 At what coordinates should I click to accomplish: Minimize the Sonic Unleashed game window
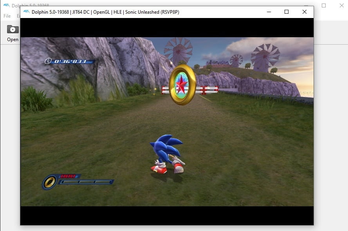tap(269, 12)
